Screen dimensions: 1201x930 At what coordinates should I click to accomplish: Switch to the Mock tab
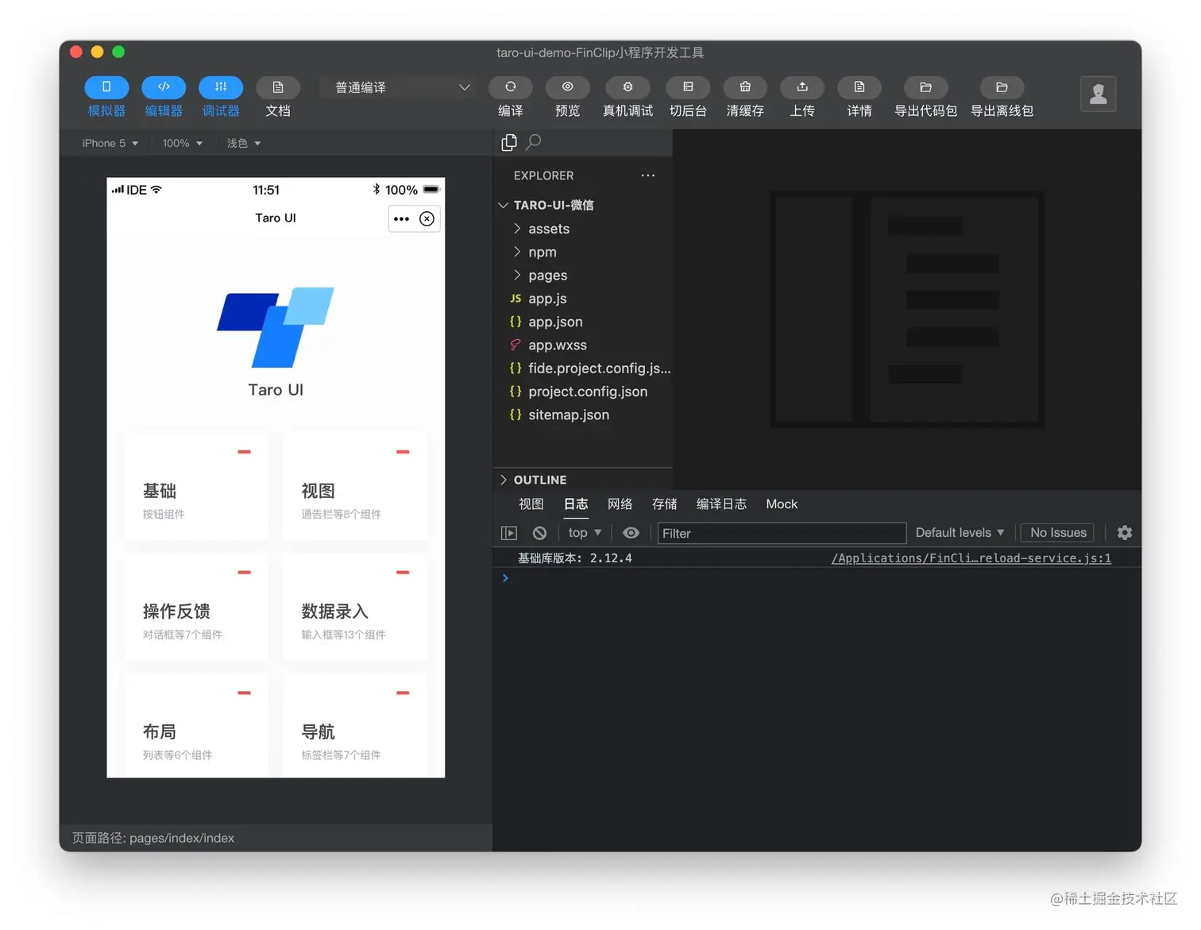click(782, 504)
